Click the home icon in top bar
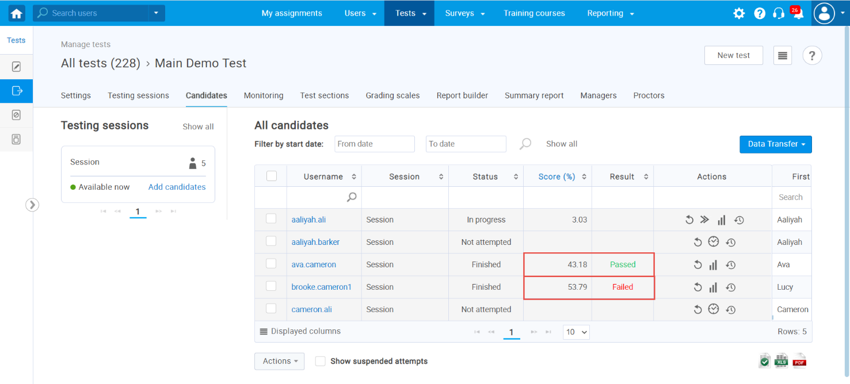850x384 pixels. point(17,13)
